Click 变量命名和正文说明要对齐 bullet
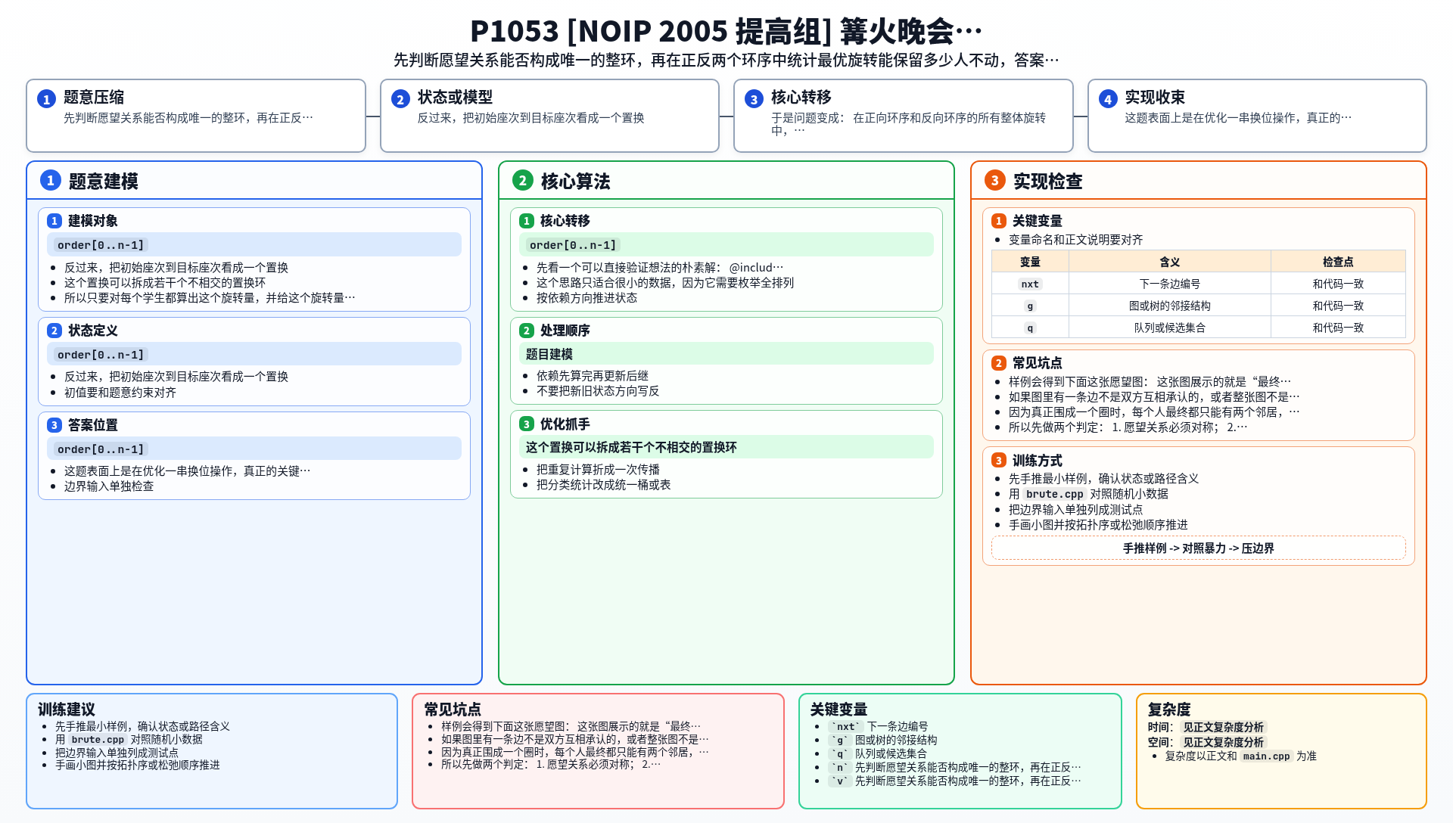The image size is (1453, 823). [1075, 240]
